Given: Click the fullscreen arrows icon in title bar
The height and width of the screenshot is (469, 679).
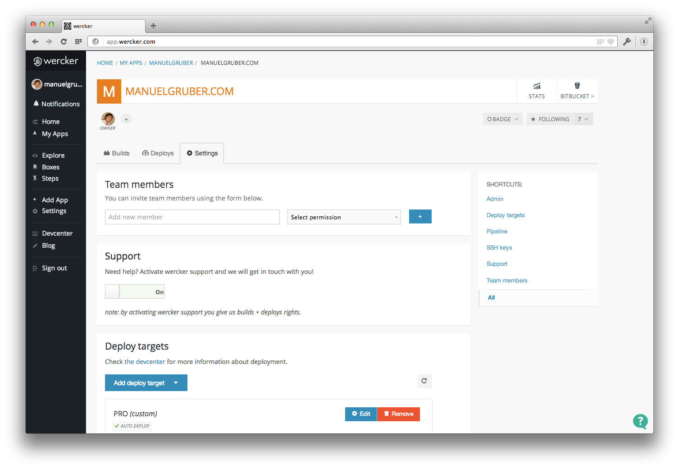Looking at the screenshot, I should click(648, 21).
